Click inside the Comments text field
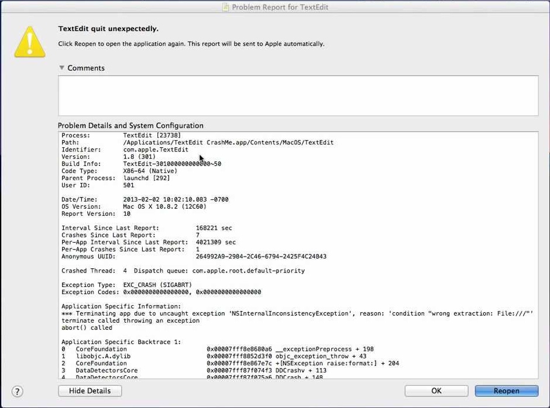The image size is (550, 408). (x=298, y=96)
